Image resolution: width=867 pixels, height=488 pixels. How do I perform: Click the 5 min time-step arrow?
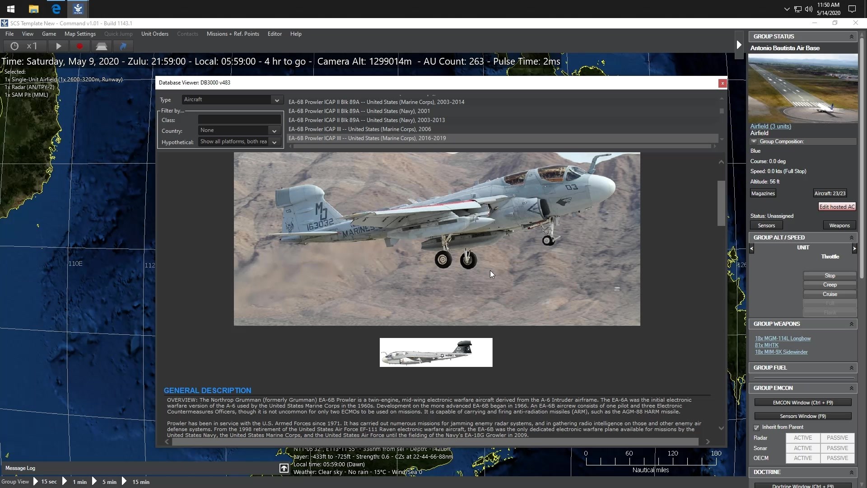(94, 481)
